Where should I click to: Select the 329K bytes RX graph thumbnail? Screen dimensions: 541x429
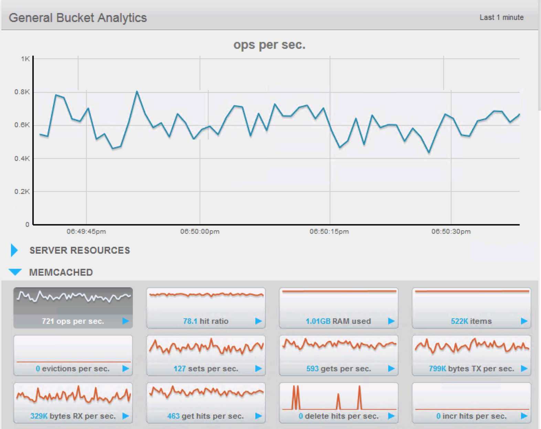point(73,403)
